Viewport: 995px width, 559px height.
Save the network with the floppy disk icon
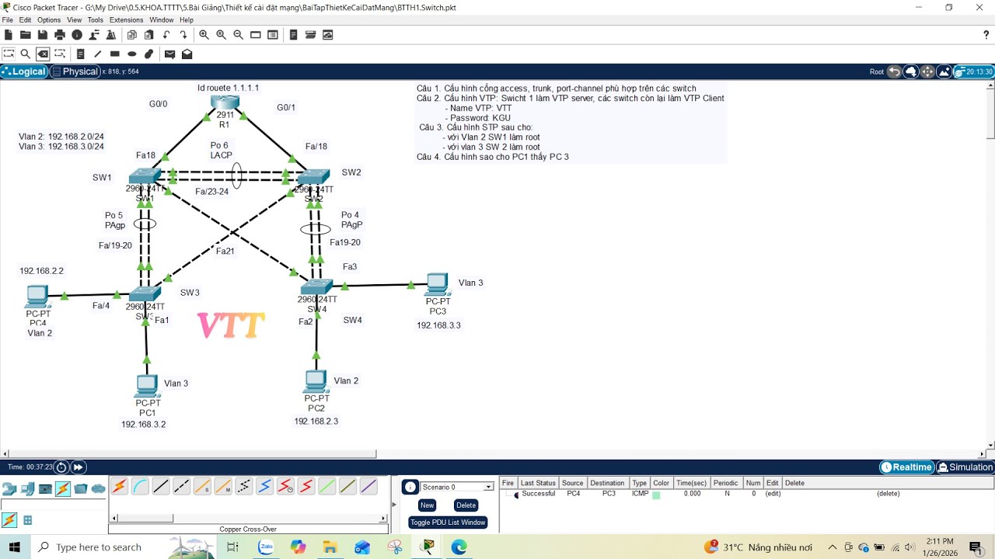tap(43, 35)
